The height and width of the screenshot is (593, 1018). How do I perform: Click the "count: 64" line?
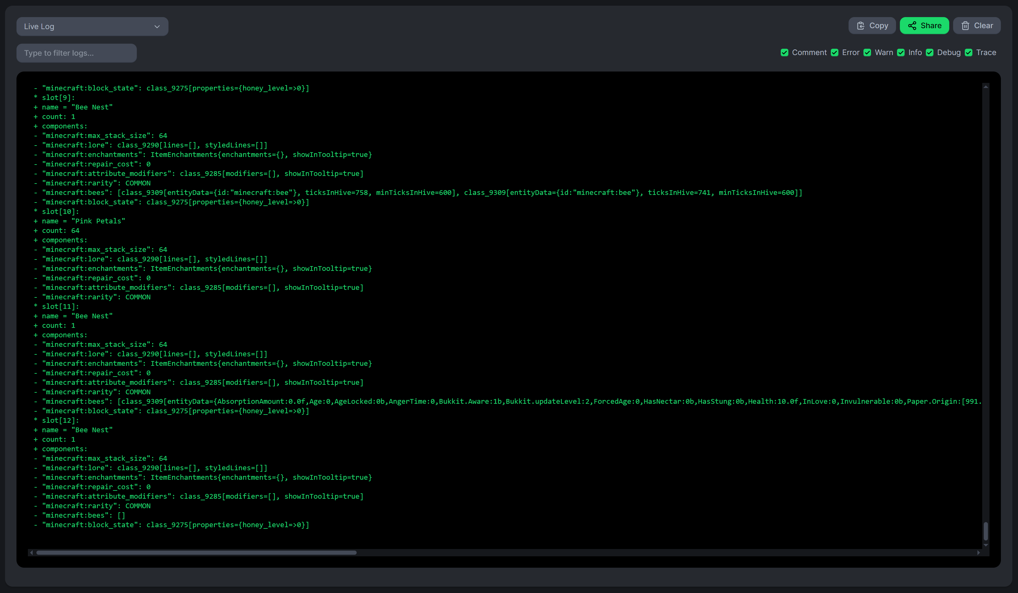[57, 230]
